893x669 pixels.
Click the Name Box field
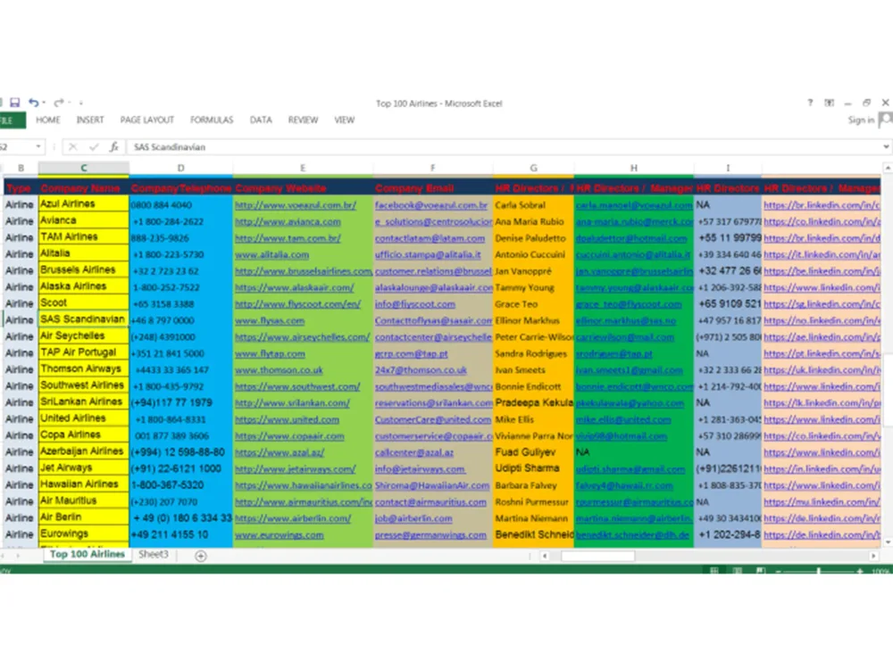point(16,147)
